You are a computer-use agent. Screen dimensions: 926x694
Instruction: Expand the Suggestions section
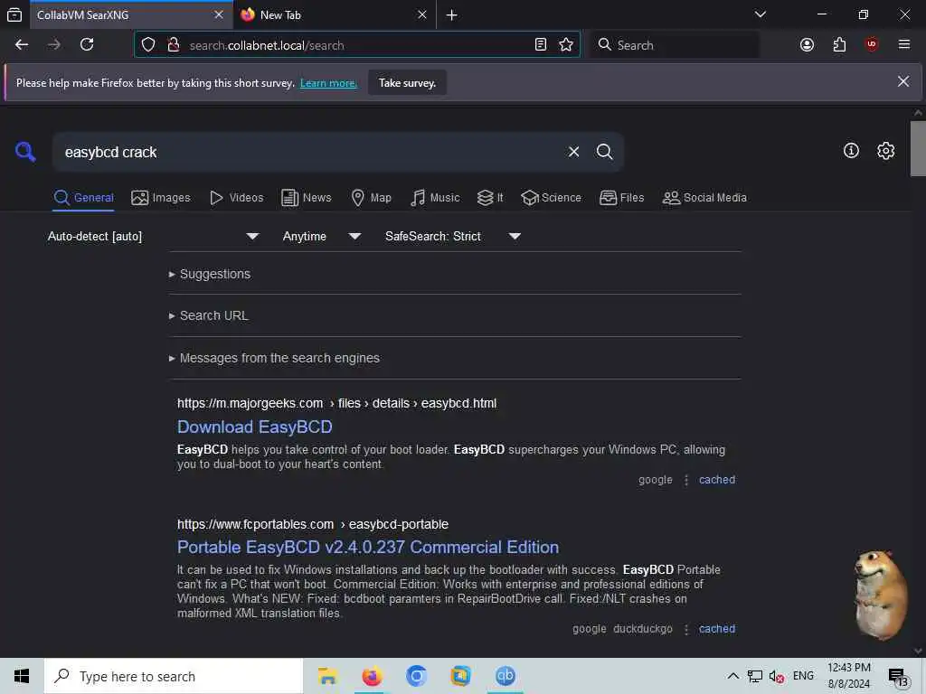pos(210,274)
